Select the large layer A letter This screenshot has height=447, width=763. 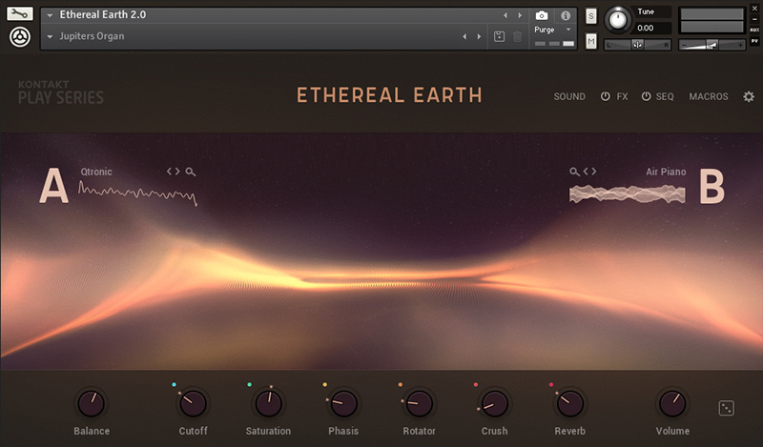(x=53, y=185)
